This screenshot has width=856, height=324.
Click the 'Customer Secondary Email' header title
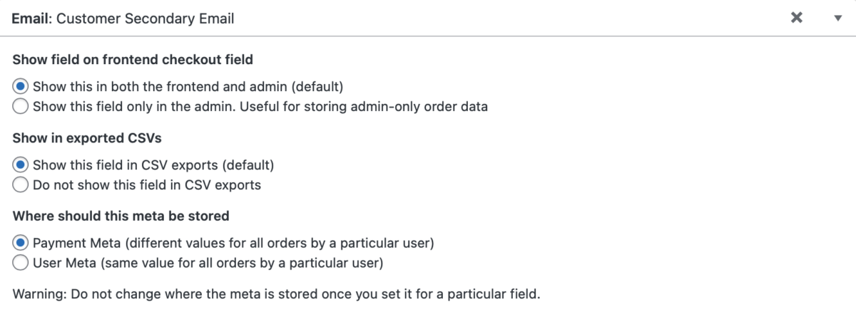tap(145, 19)
